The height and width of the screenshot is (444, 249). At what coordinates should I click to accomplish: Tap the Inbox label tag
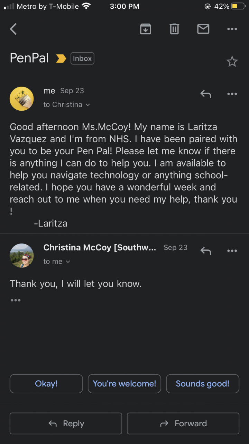[x=82, y=58]
